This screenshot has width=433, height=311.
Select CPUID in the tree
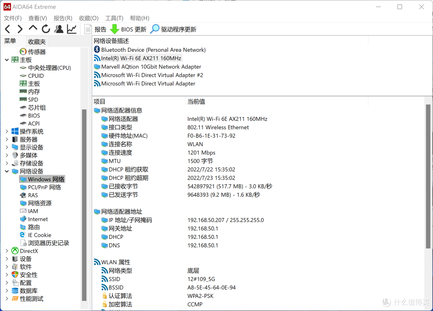pos(32,76)
